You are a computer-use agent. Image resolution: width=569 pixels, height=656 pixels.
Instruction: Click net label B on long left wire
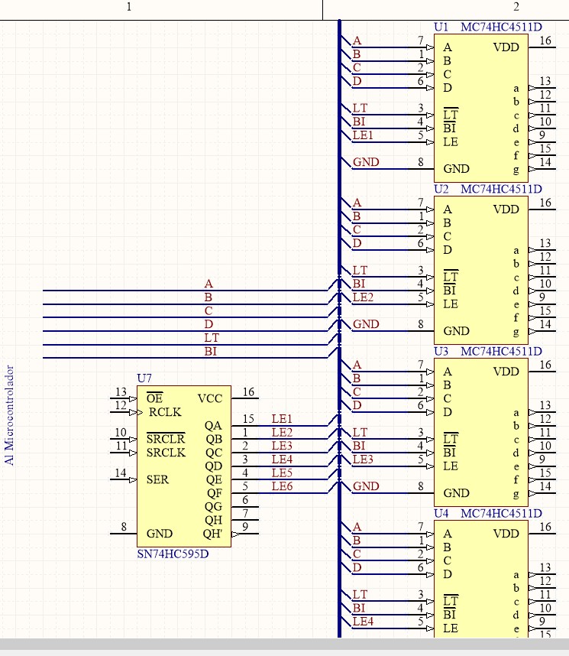click(x=209, y=297)
